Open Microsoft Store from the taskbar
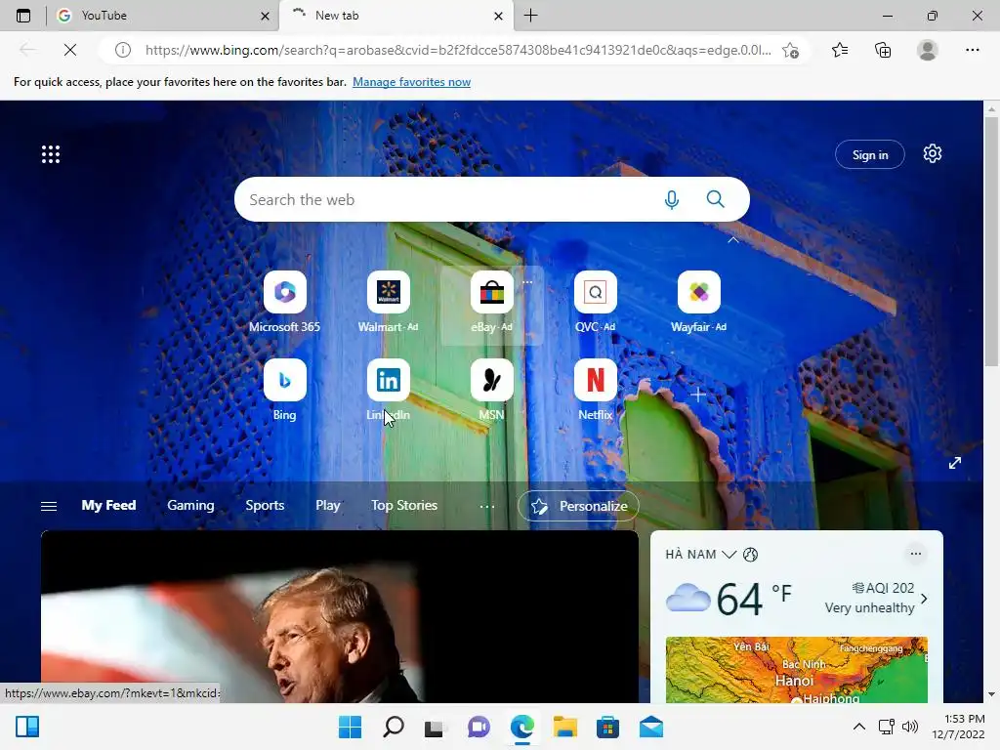Image resolution: width=1000 pixels, height=750 pixels. pyautogui.click(x=607, y=727)
